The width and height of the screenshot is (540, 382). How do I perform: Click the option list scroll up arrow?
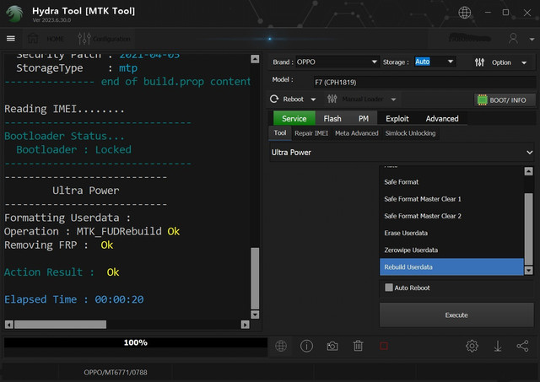click(x=528, y=171)
